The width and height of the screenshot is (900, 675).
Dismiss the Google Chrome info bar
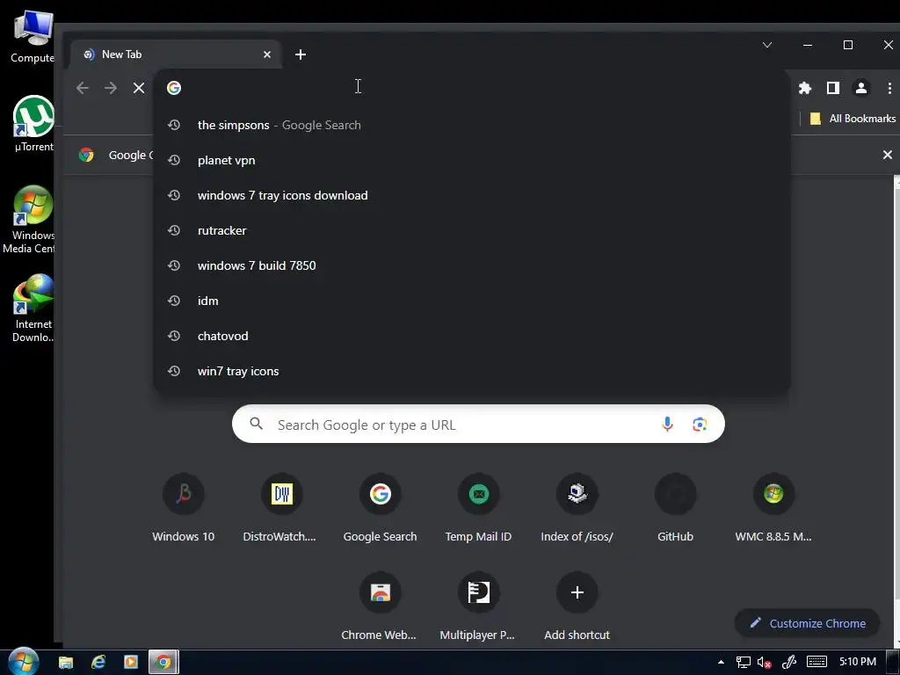[x=888, y=155]
